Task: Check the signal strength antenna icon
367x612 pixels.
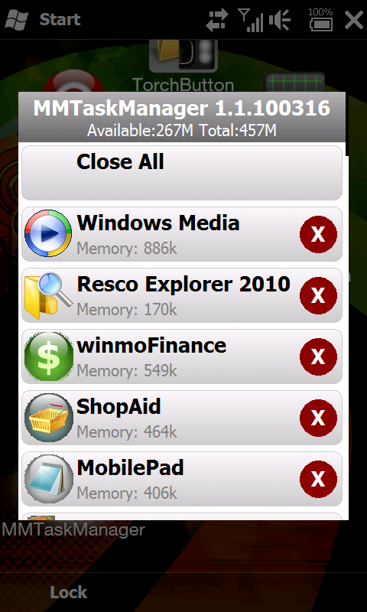Action: tap(250, 21)
